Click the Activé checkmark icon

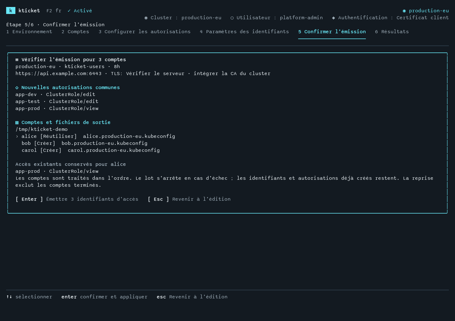pos(69,11)
